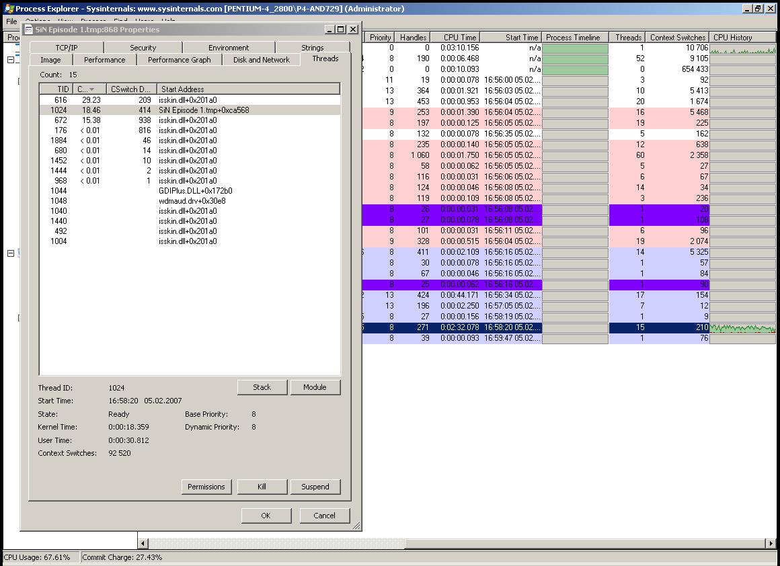Image resolution: width=780 pixels, height=566 pixels.
Task: Click the CPU History graph of the selected process
Action: [x=742, y=328]
